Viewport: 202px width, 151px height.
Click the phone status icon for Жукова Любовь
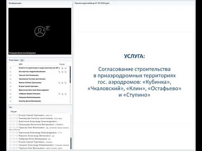coord(59,83)
